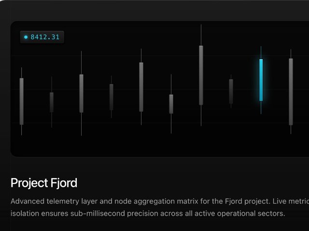This screenshot has width=309, height=231.
Task: Click the second candlestick's short dark body
Action: tap(52, 102)
